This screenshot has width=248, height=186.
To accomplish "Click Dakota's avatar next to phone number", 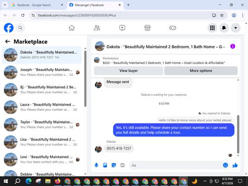I will pos(98,149).
